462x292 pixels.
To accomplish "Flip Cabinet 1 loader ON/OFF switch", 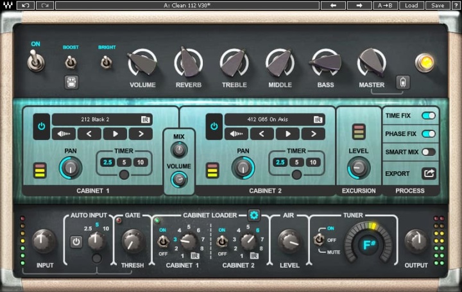I will 162,241.
